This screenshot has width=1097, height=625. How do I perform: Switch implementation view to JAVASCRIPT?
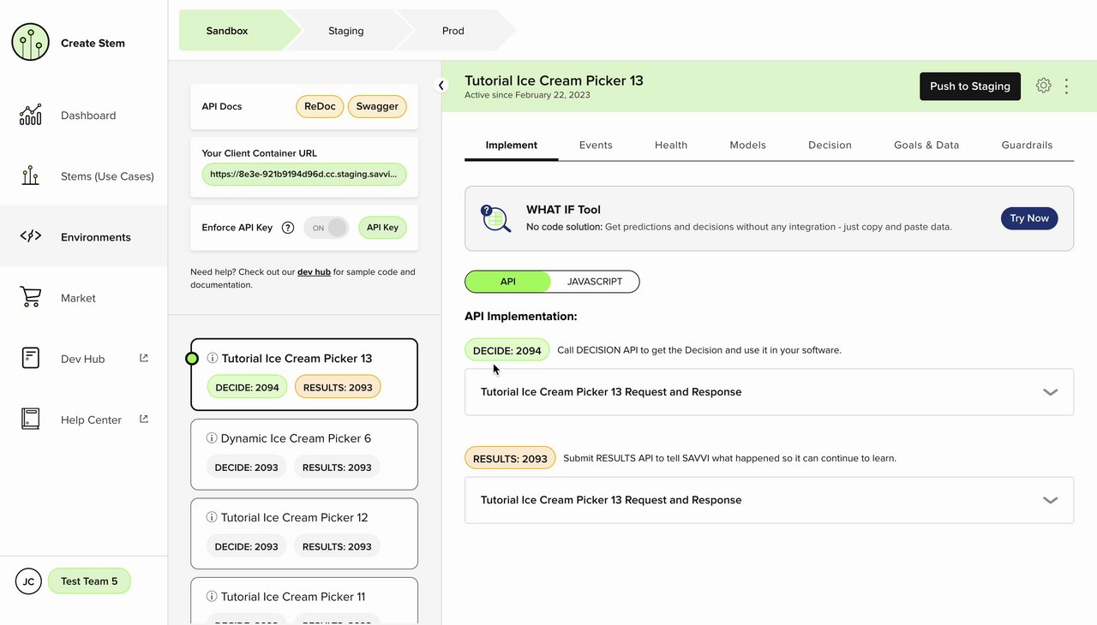595,282
